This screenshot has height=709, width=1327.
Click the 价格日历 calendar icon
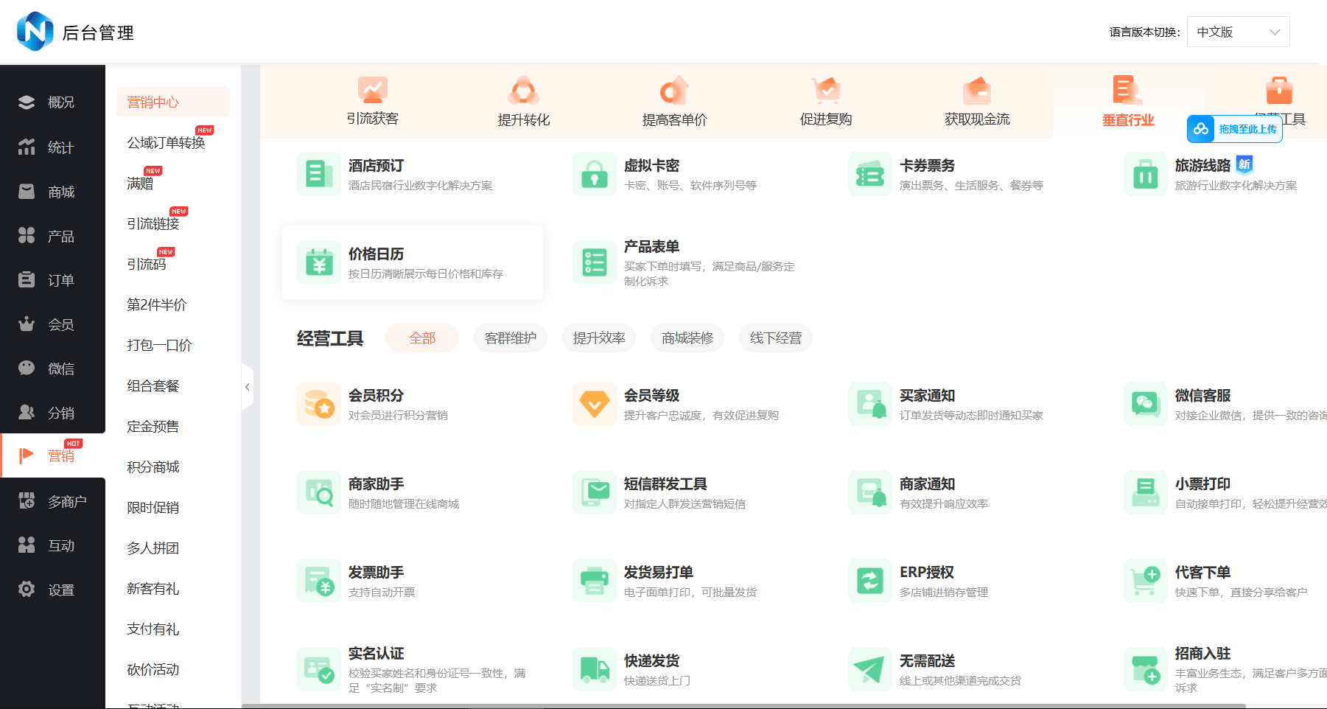pos(318,262)
